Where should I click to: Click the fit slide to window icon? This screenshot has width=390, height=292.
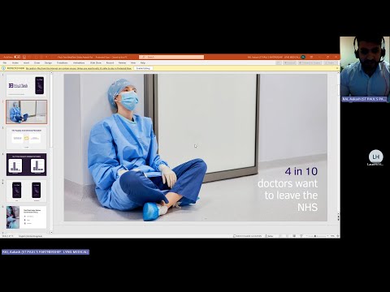tap(337, 236)
